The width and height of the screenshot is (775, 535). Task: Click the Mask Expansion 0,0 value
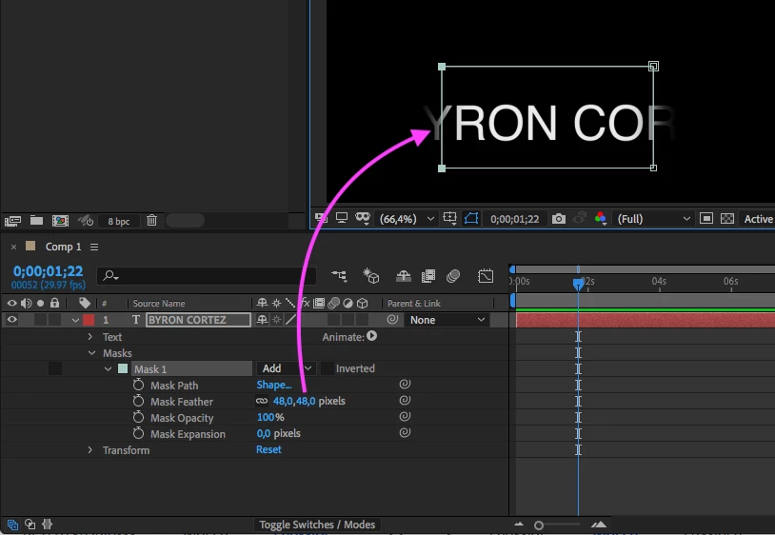click(264, 433)
